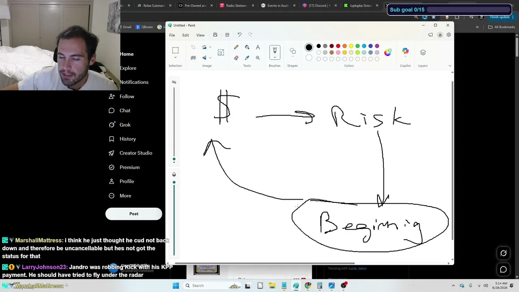Open the Shapes gallery
The height and width of the screenshot is (292, 519).
(293, 51)
